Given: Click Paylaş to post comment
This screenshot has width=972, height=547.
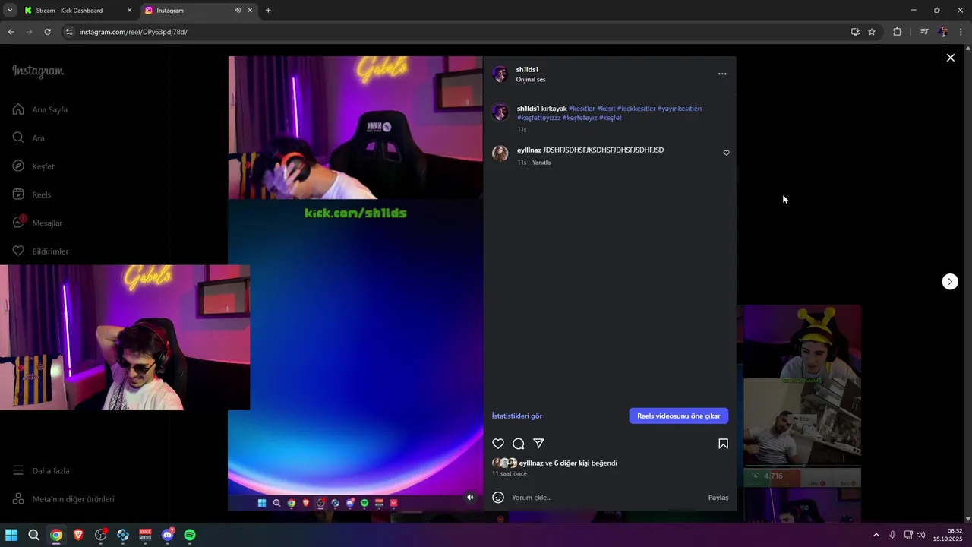Looking at the screenshot, I should point(718,498).
